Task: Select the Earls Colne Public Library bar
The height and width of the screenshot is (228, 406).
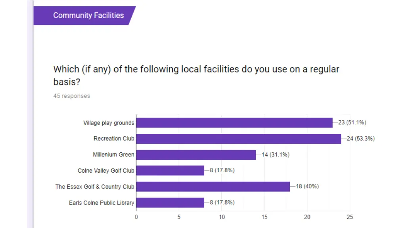Action: click(170, 203)
